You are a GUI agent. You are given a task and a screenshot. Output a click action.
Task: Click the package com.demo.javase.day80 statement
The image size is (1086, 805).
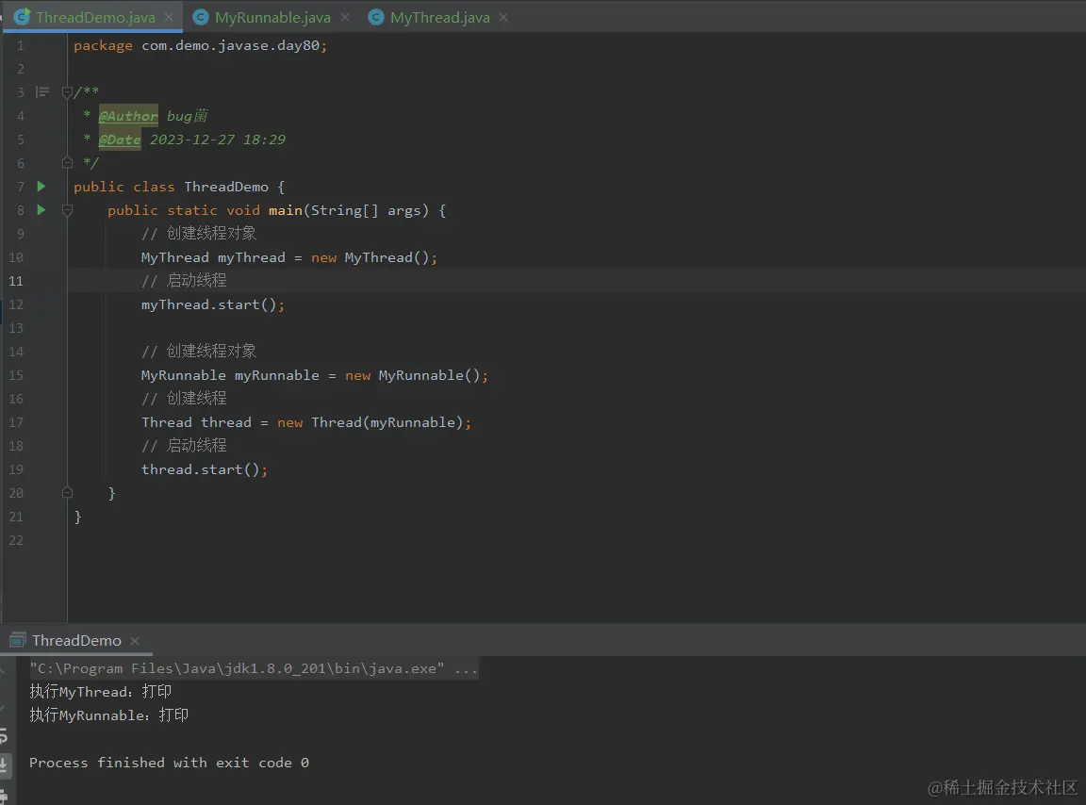(x=200, y=46)
